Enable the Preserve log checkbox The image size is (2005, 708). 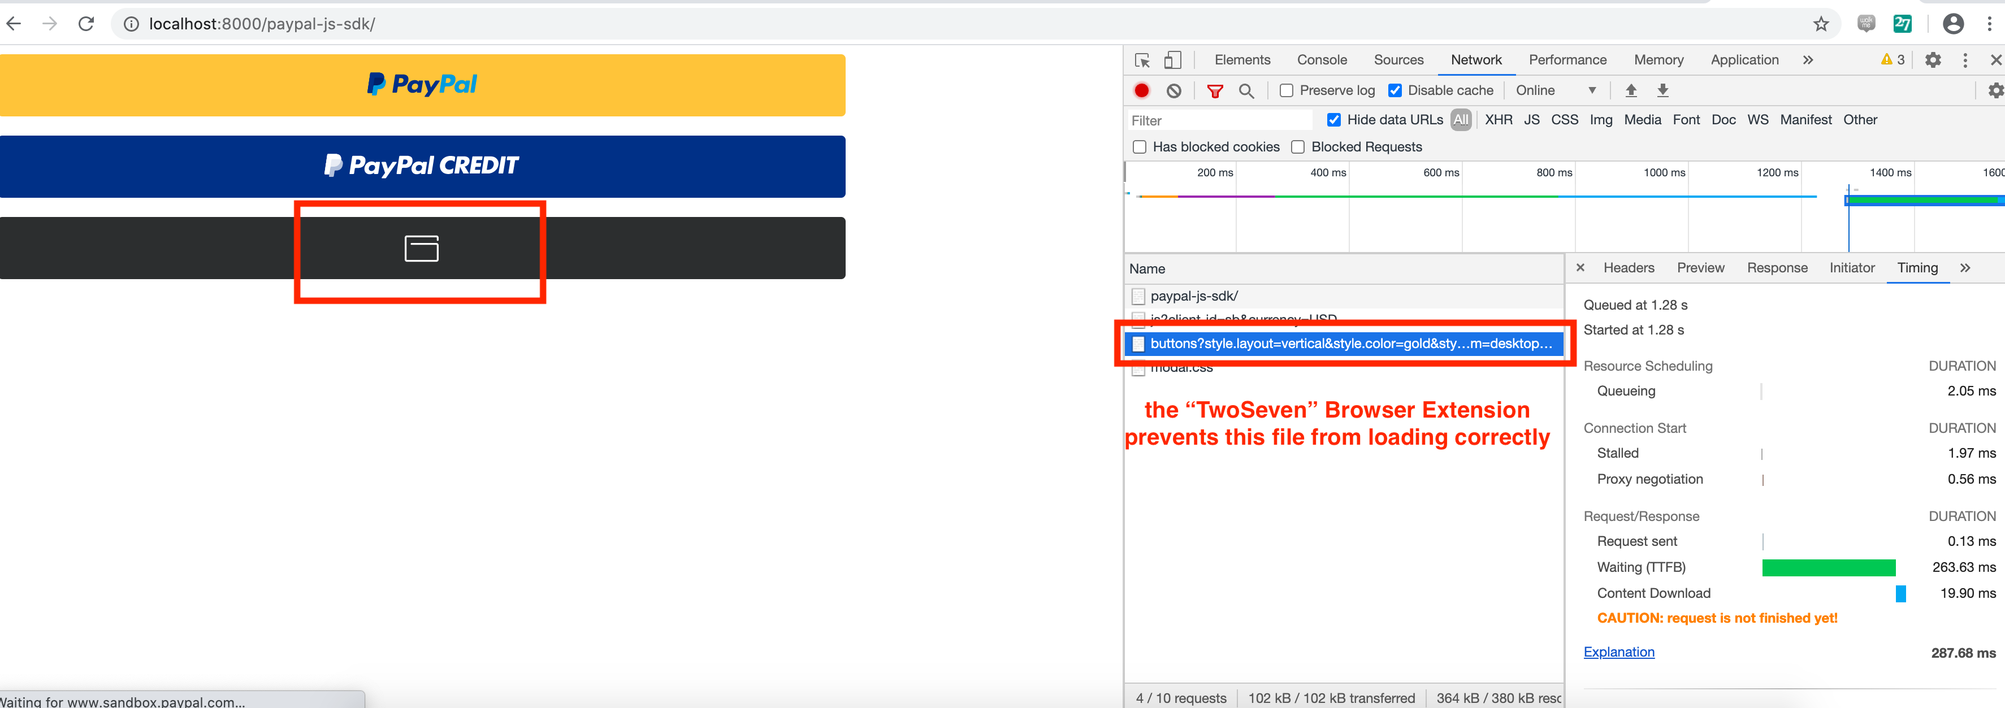coord(1287,91)
